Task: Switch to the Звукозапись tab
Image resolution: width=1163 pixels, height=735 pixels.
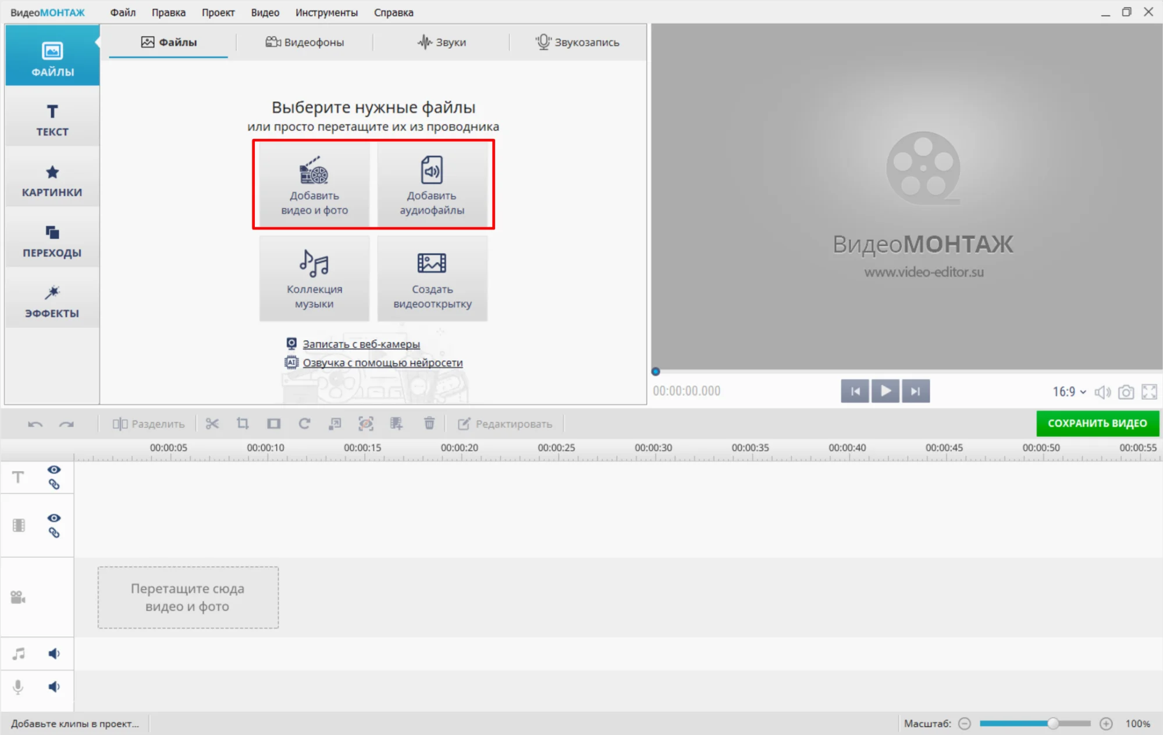Action: [x=577, y=42]
